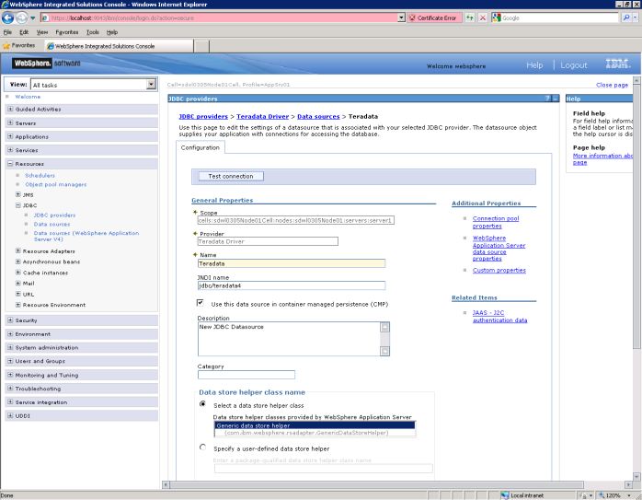Open the View menu
The width and height of the screenshot is (642, 500).
pos(41,32)
